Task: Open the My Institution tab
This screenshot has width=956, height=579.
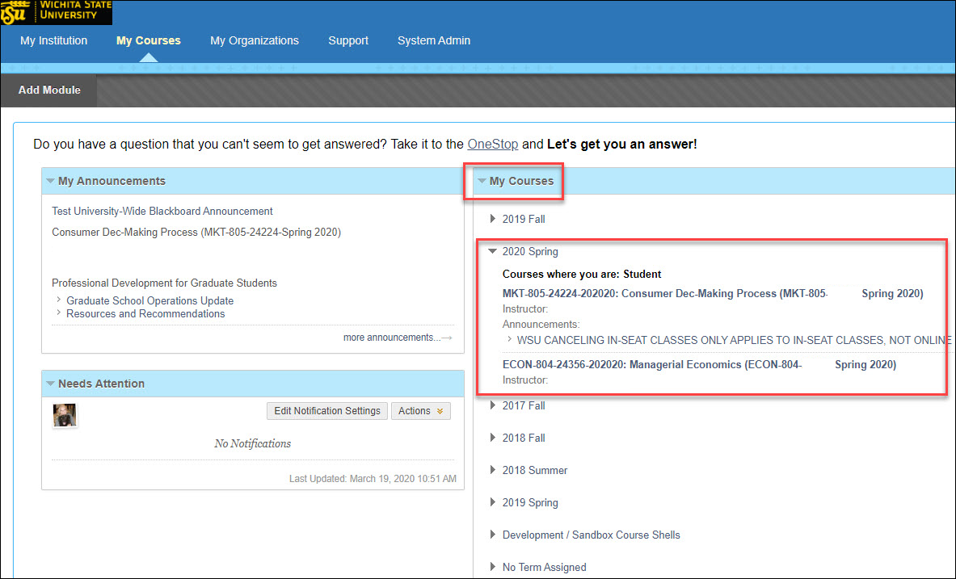Action: (x=53, y=41)
